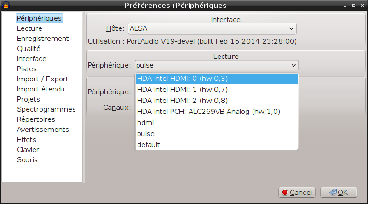Open the Interface category in the sidebar
The image size is (368, 204).
click(x=32, y=59)
